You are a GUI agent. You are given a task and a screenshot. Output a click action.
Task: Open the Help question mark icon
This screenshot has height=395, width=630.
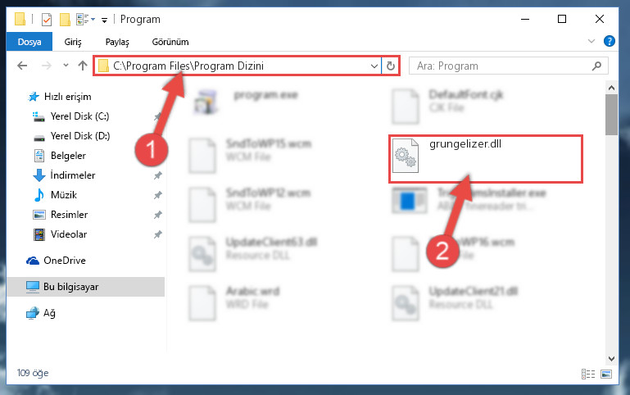(x=609, y=41)
